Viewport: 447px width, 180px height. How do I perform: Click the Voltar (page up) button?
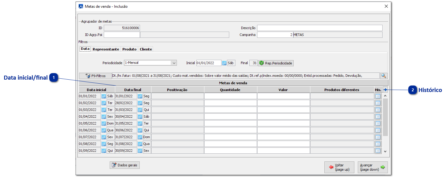click(339, 167)
